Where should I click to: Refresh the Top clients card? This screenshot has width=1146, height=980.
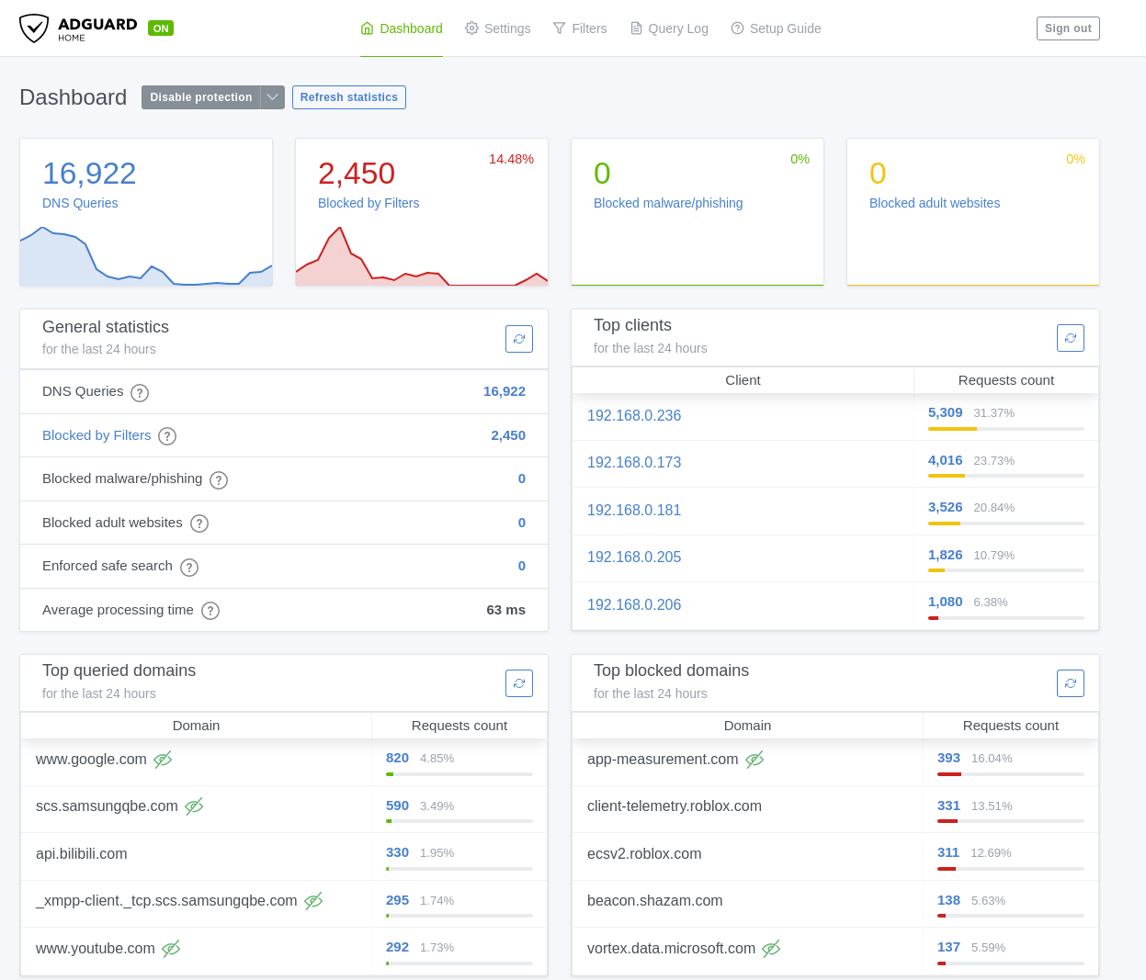coord(1070,338)
